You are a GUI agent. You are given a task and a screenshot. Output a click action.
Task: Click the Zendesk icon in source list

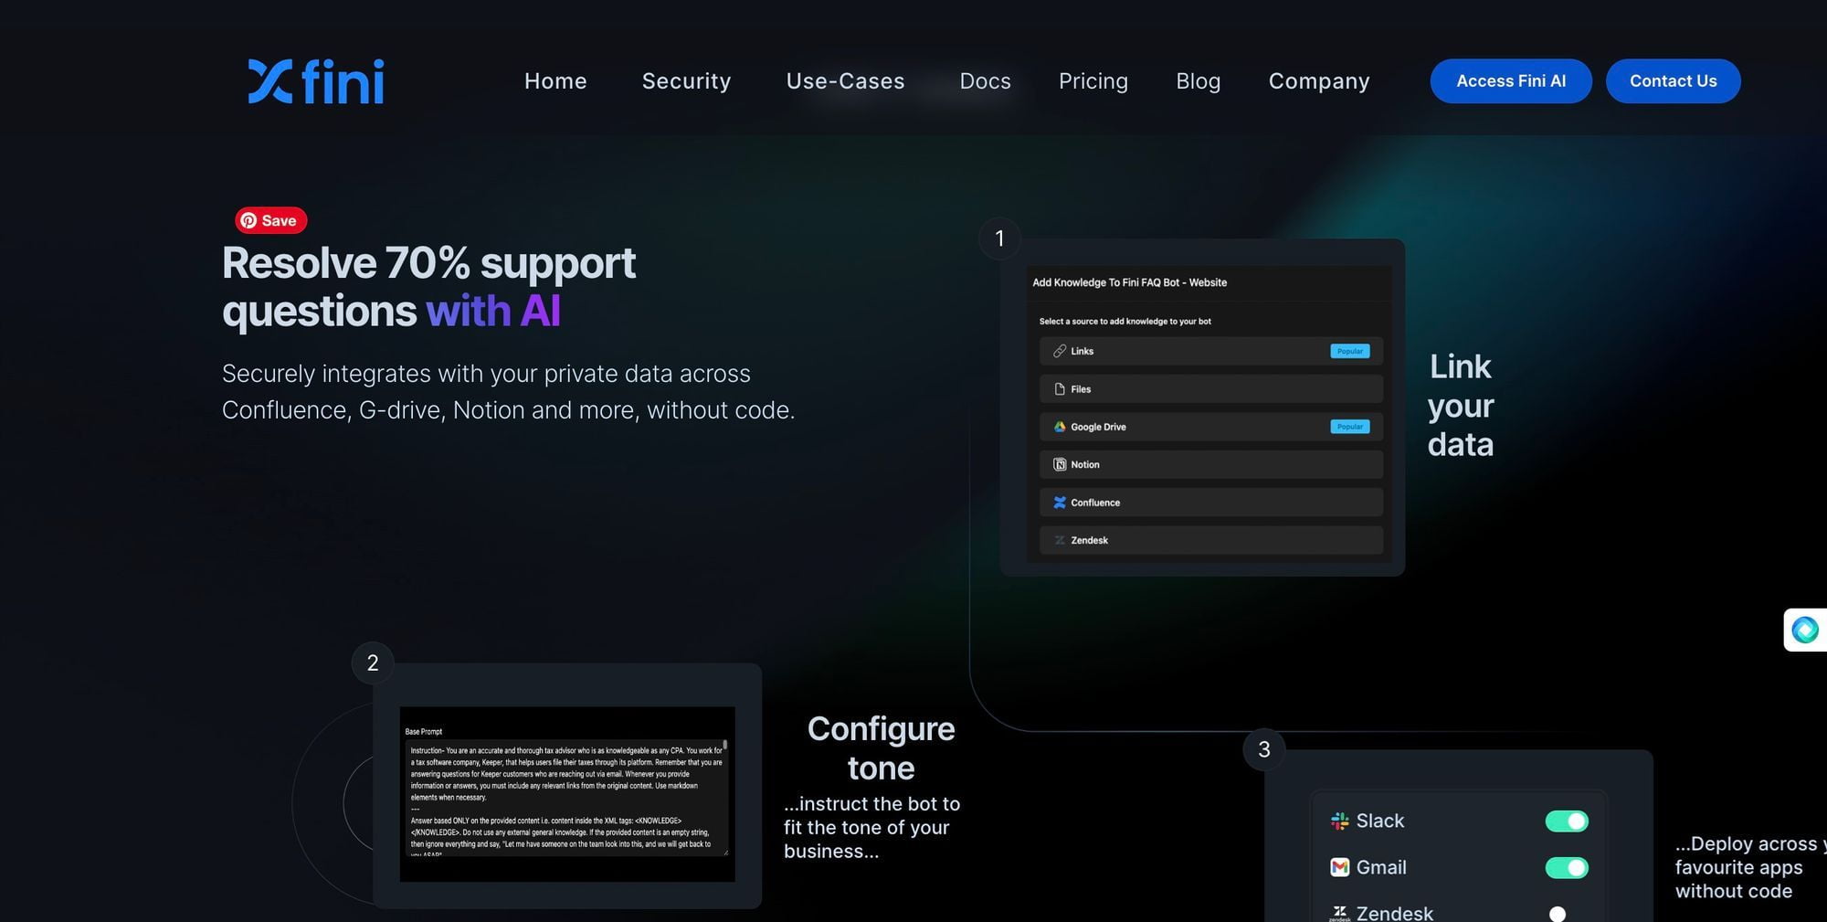(1060, 540)
